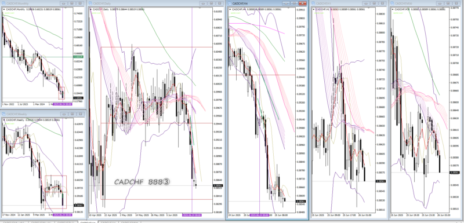This screenshot has width=464, height=223.
Task: Click the '14 May 2025' date on Daily time axis
Action: click(141, 215)
